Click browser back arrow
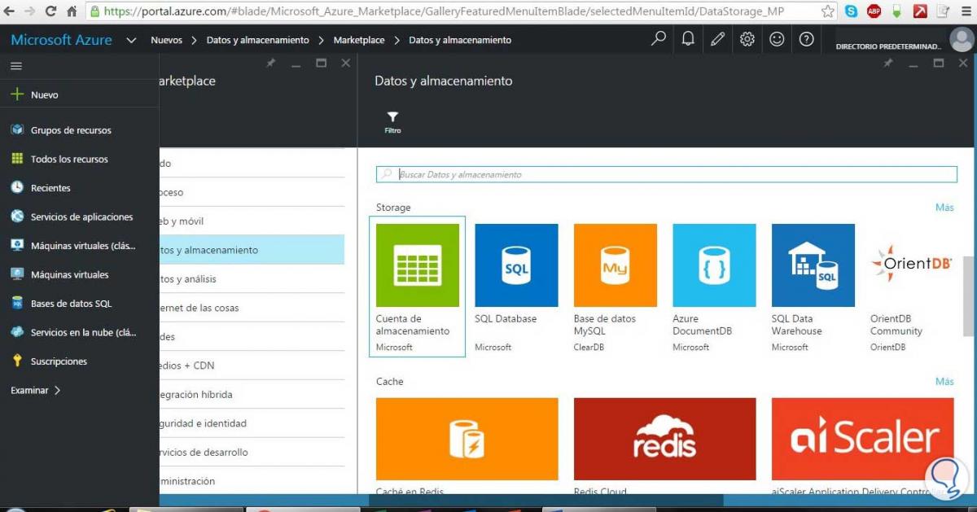 (11, 11)
